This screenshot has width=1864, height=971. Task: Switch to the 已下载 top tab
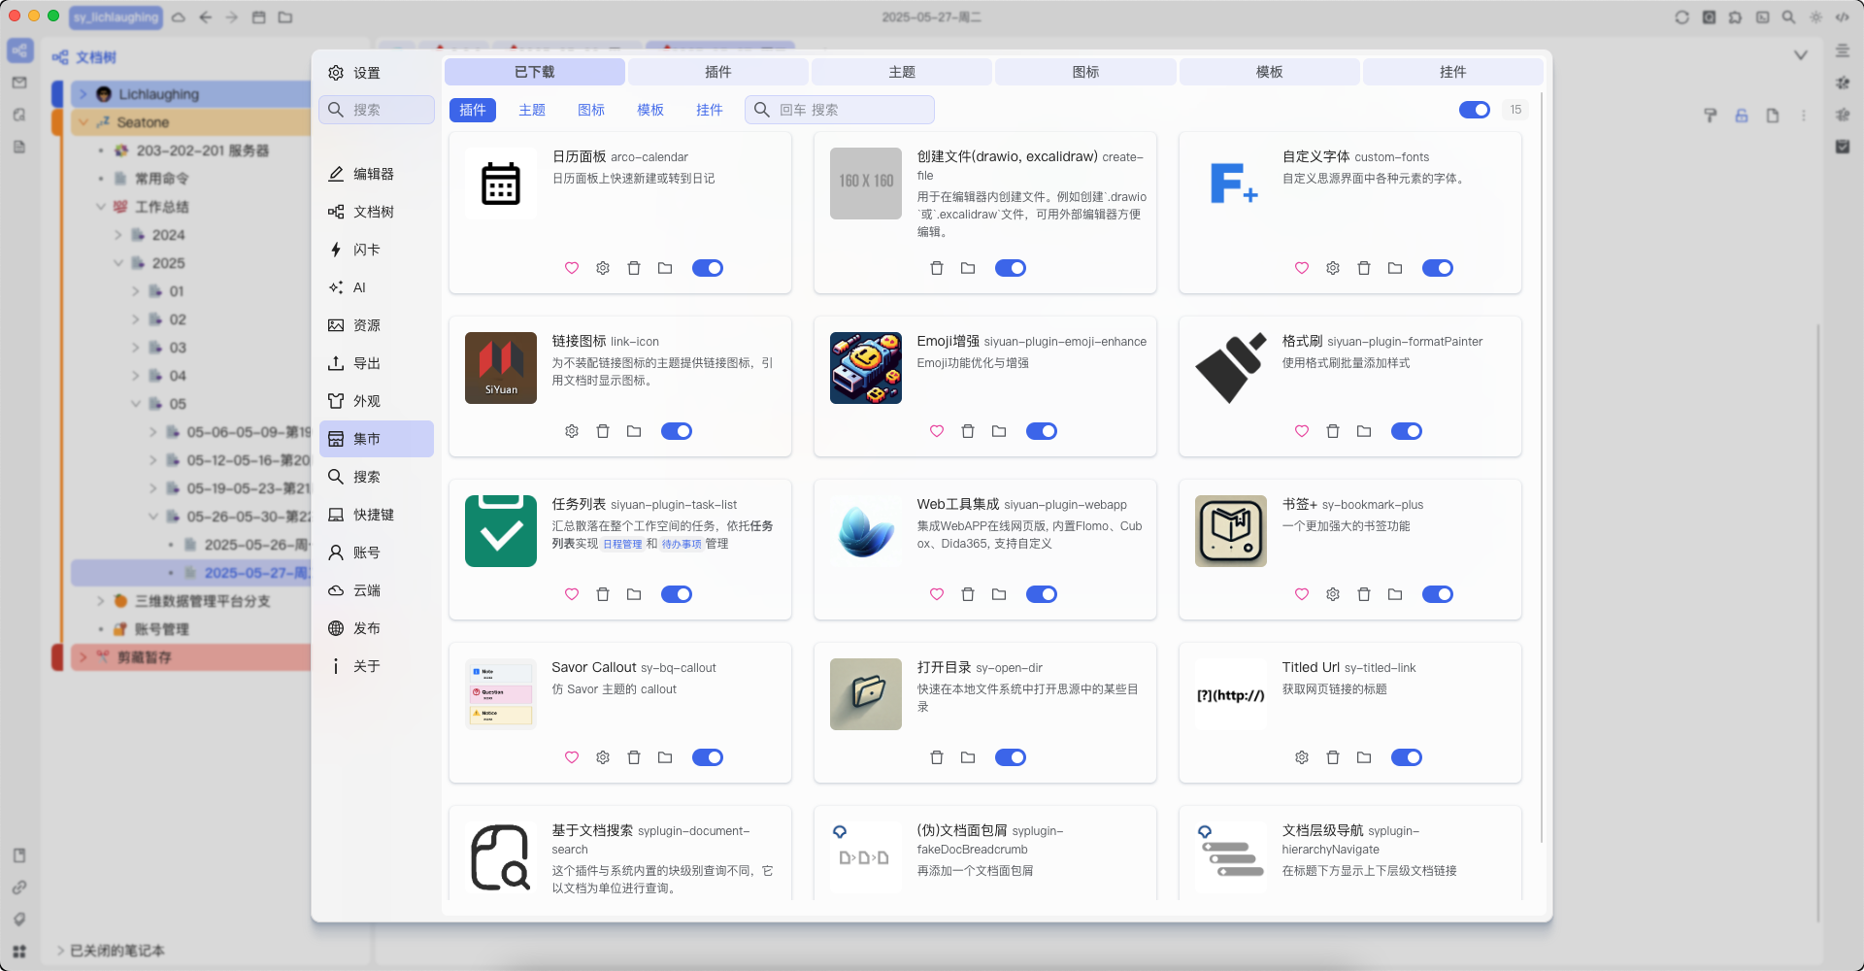535,72
